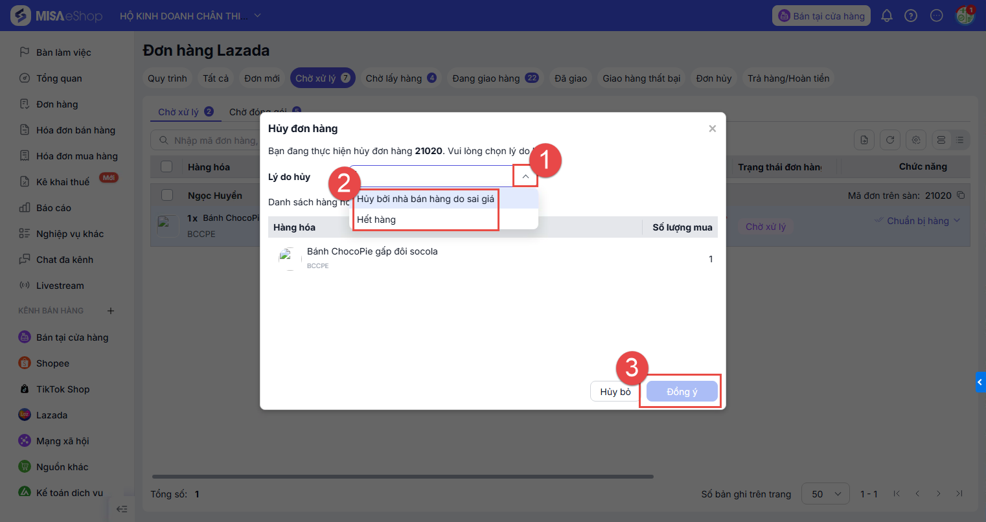Screen dimensions: 986x522
Task: Switch to the Chờ lấy hàng tab
Action: (401, 78)
